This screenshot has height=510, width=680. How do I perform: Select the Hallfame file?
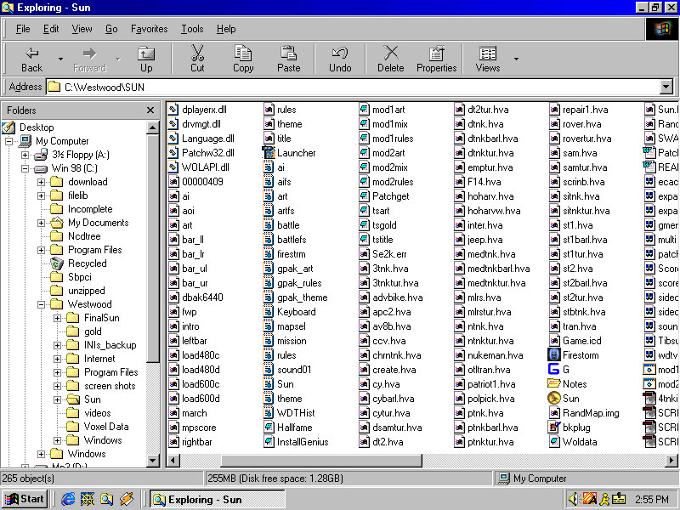click(x=288, y=428)
